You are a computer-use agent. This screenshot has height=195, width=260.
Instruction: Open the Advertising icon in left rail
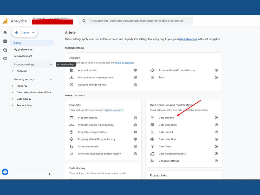click(5, 58)
